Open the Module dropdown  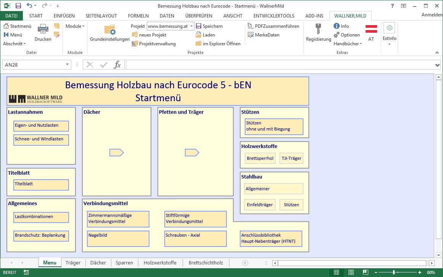pos(75,26)
